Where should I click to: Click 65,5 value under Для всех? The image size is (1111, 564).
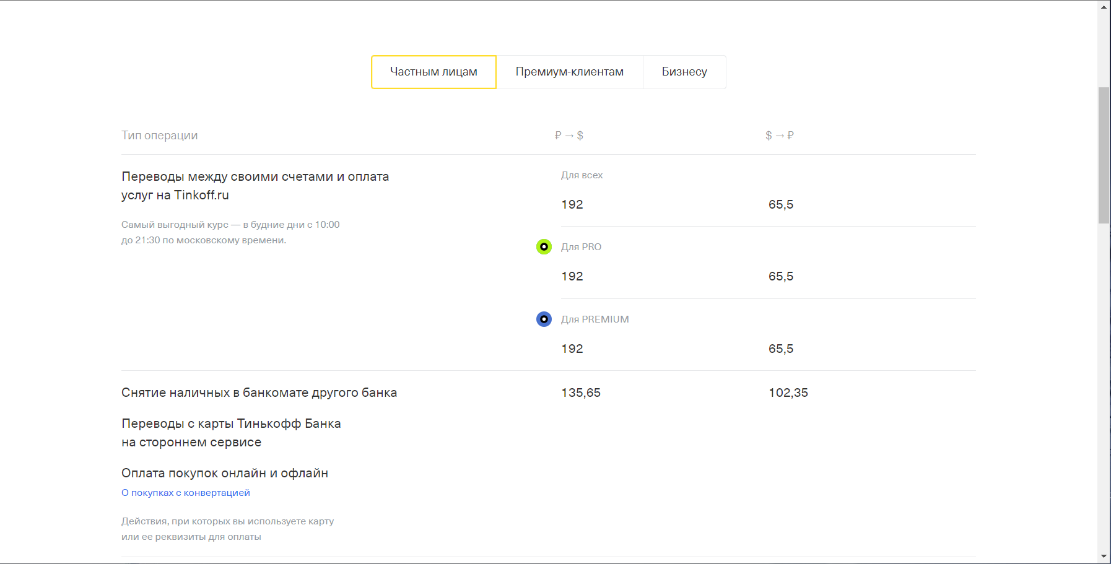point(781,205)
